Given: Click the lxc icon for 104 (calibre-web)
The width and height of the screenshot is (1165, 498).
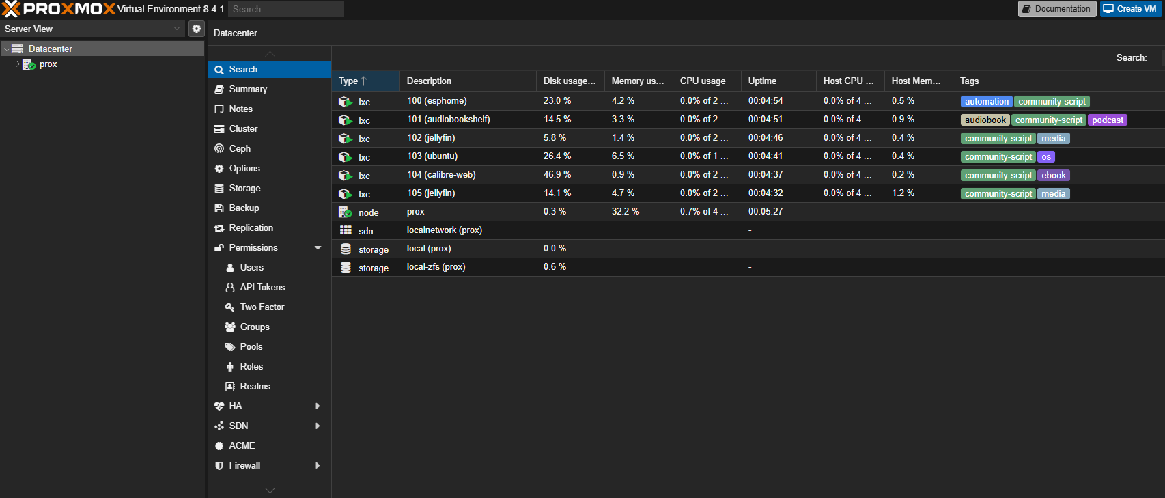Looking at the screenshot, I should (x=346, y=175).
